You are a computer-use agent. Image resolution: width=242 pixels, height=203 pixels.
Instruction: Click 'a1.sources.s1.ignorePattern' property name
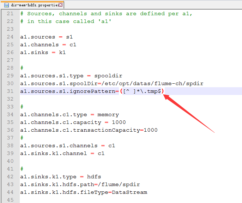coord(68,91)
